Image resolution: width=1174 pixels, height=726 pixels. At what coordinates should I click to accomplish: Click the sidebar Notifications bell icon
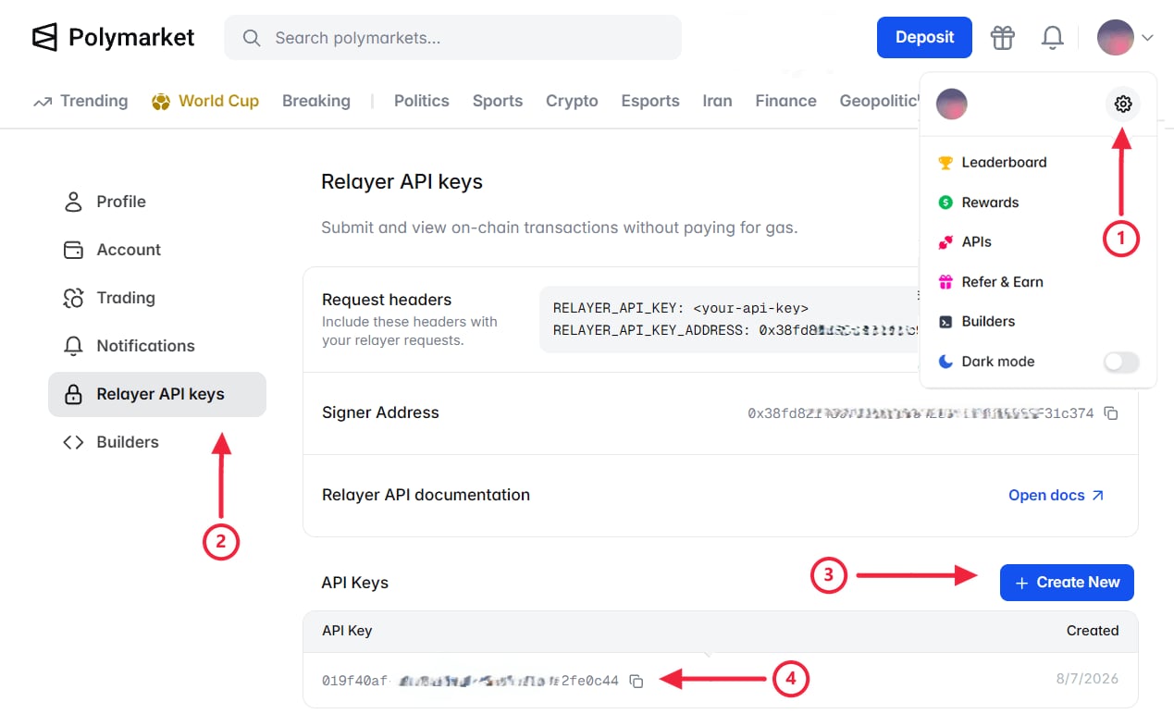(73, 346)
